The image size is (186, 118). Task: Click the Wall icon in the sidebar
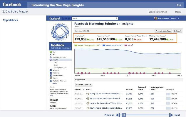(51, 52)
